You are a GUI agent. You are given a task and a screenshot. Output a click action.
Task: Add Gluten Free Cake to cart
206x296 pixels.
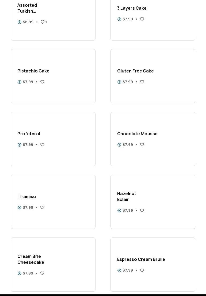coord(119,82)
